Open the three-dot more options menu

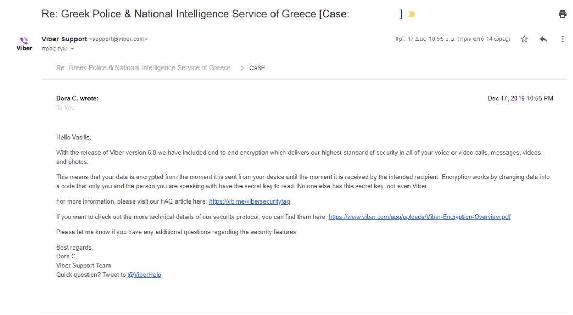pos(563,39)
